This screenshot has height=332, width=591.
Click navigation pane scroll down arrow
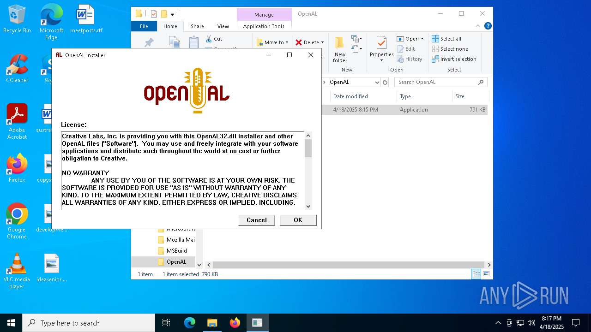click(x=199, y=265)
